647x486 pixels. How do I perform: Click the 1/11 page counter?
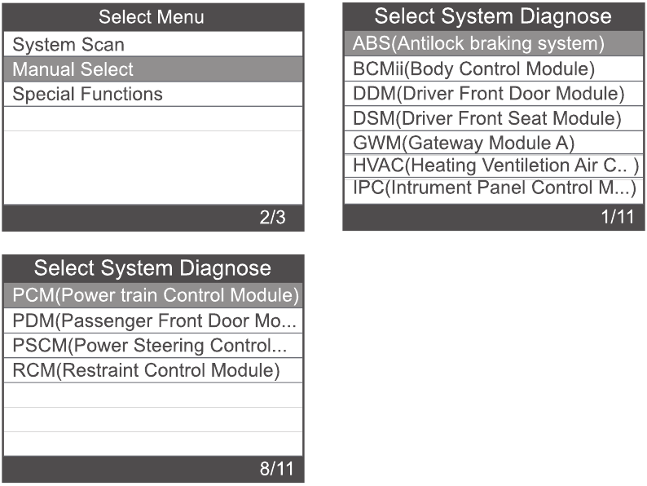618,216
